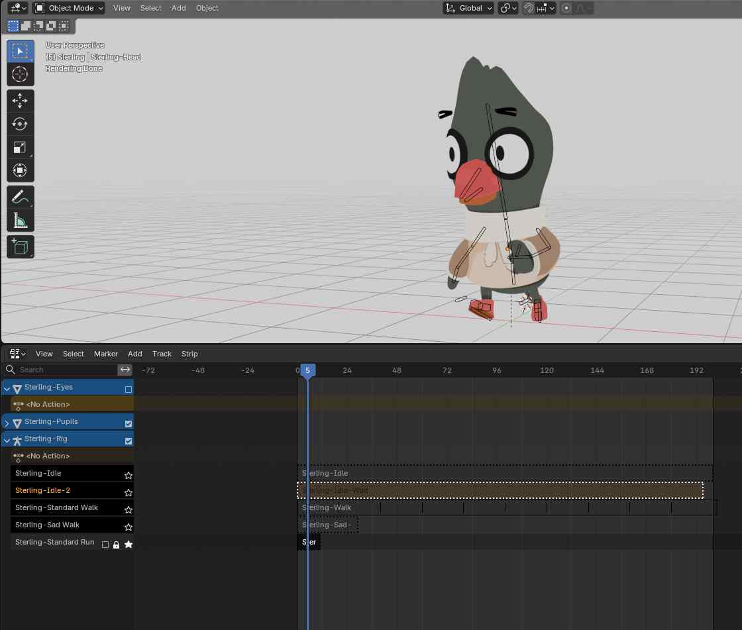The image size is (742, 630).
Task: Open the Global transform orientation dropdown
Action: point(468,8)
